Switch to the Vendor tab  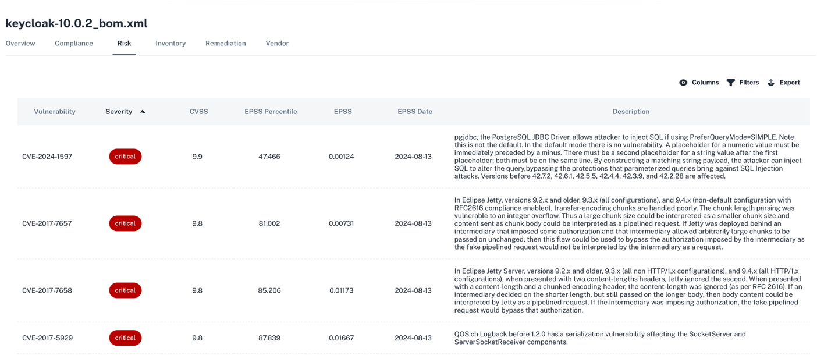[277, 44]
